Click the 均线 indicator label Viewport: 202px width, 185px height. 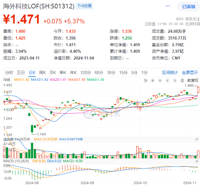(x=7, y=80)
